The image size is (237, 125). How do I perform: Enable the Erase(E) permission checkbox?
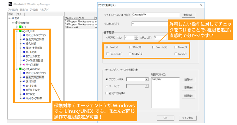tap(176, 47)
